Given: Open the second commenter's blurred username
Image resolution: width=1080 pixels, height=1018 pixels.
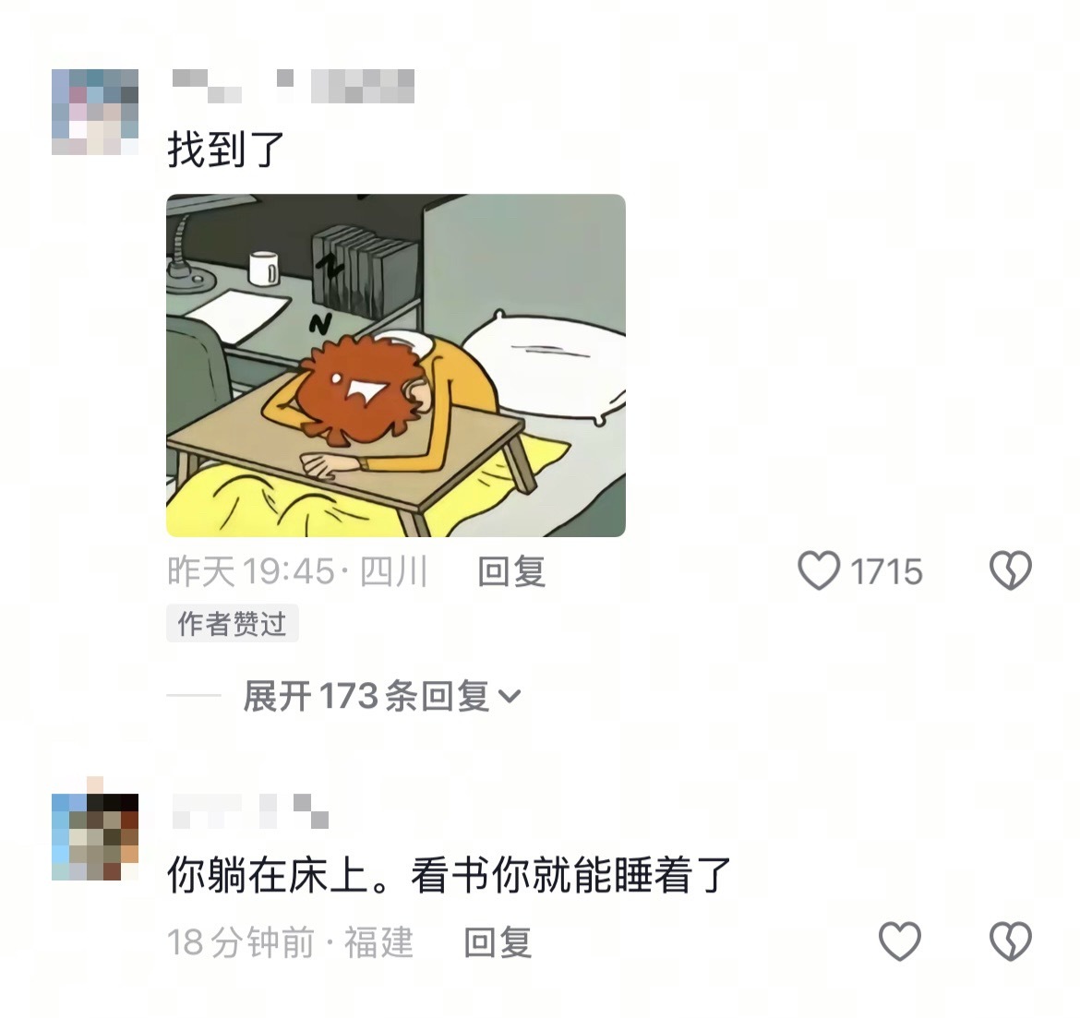Looking at the screenshot, I should (250, 810).
